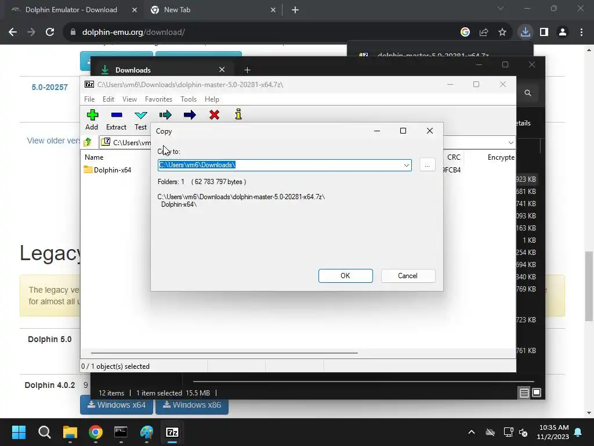Viewport: 594px width, 446px height.
Task: Click the search icon in File Explorer
Action: 528,93
